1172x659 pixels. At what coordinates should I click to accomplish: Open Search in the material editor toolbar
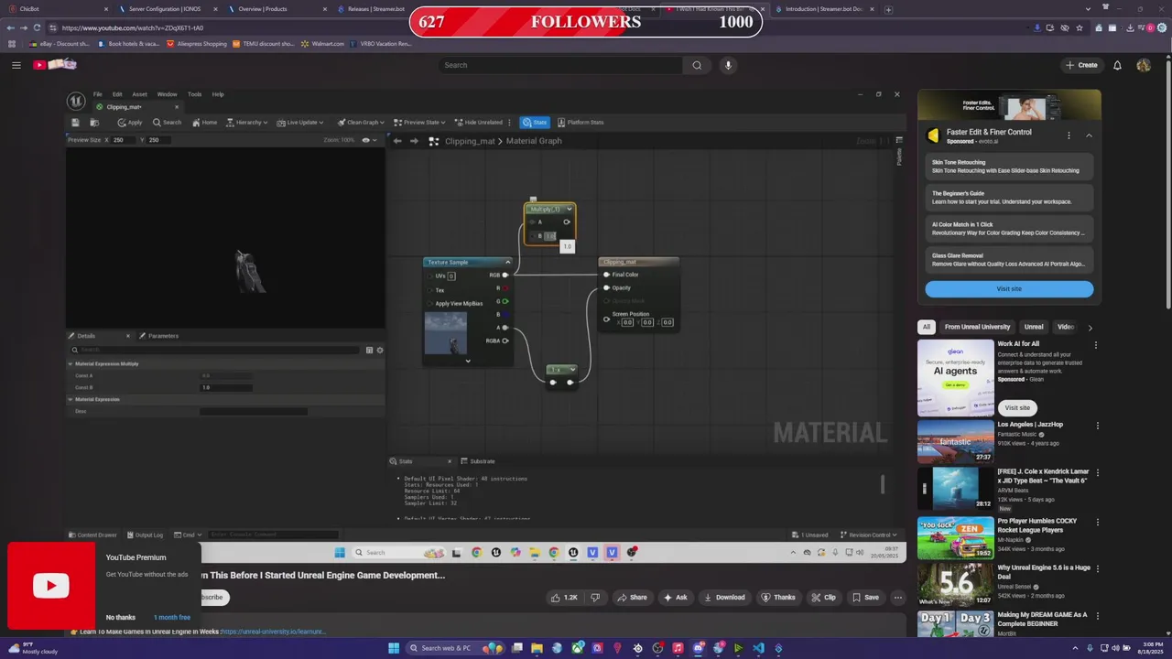pos(168,123)
